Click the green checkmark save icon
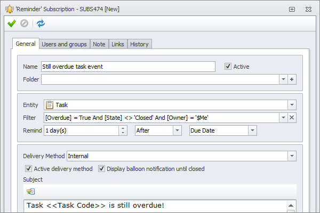320x213 pixels. (x=12, y=23)
